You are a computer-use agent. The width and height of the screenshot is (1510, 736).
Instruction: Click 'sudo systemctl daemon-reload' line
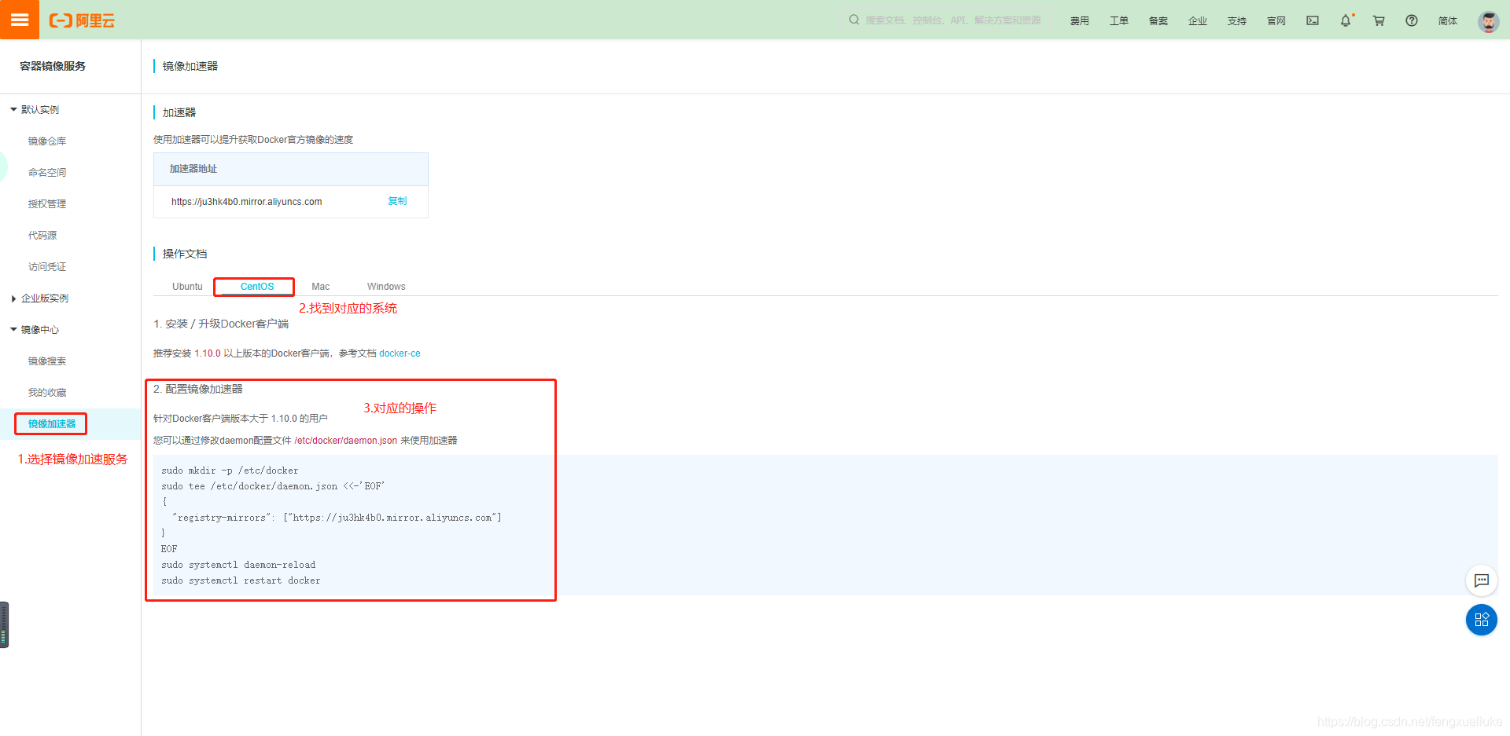tap(238, 565)
